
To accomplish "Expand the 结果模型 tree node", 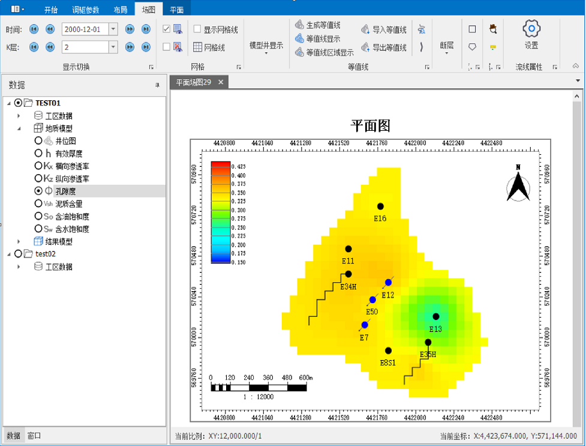I will click(x=19, y=241).
